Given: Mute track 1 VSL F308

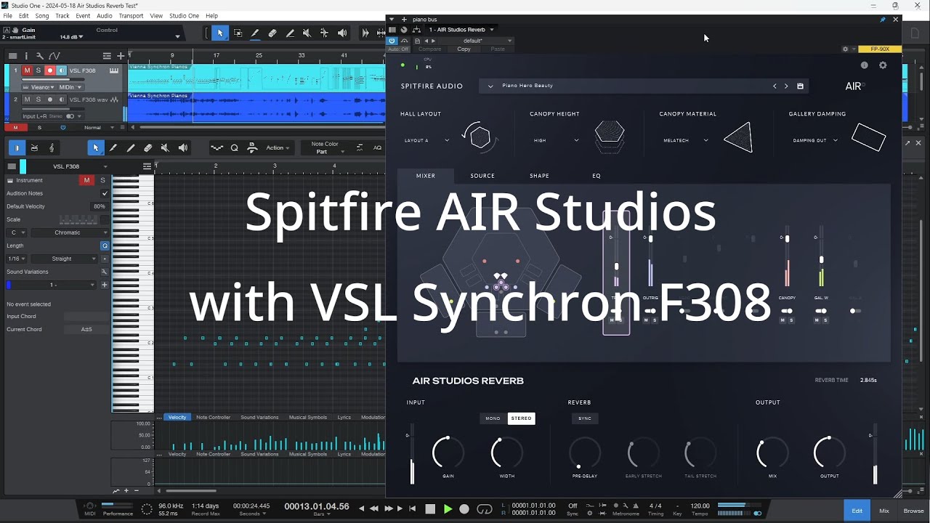Looking at the screenshot, I should point(27,70).
